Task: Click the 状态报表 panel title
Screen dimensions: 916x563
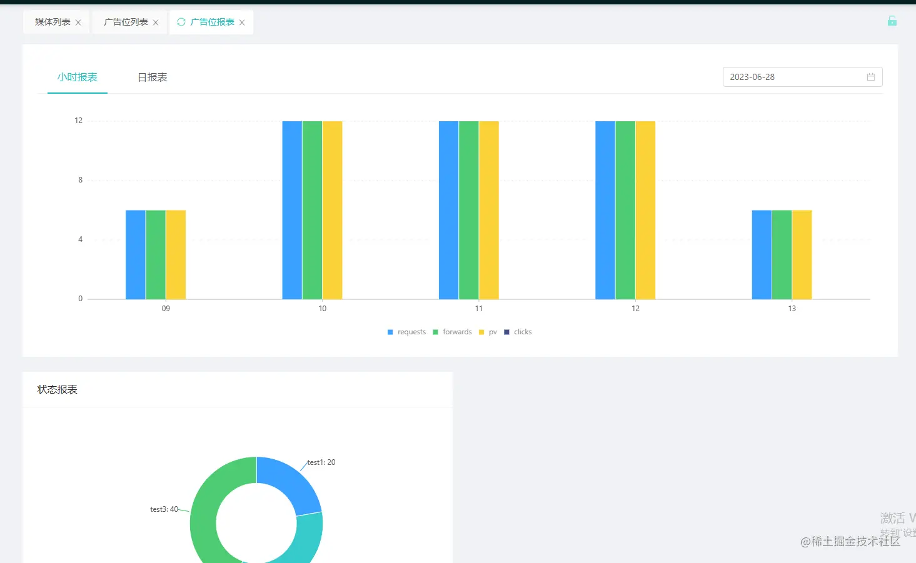Action: click(x=58, y=389)
